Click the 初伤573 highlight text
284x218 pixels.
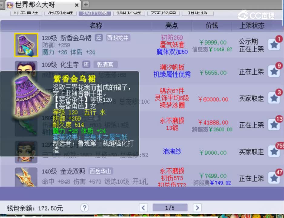pos(172,178)
